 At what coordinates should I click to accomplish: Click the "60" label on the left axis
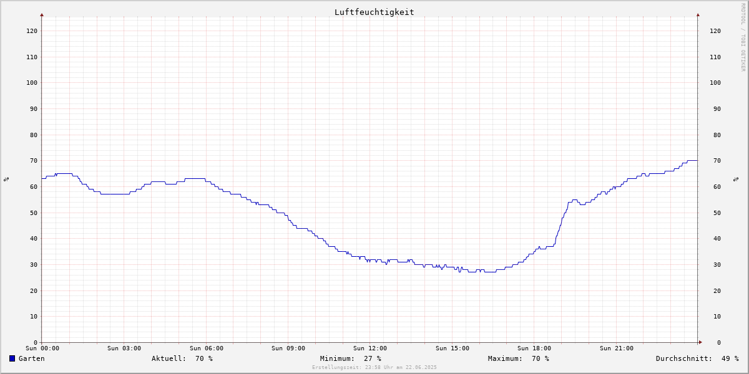coord(34,186)
